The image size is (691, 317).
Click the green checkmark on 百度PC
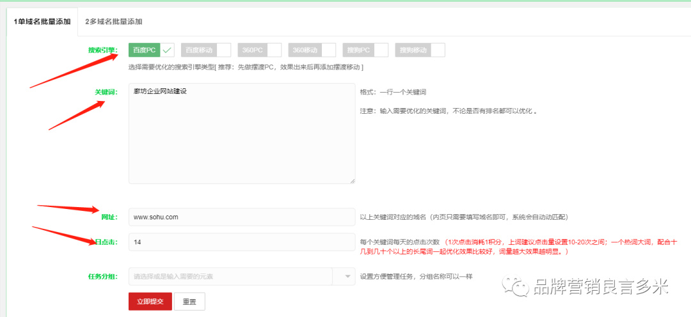pos(167,50)
